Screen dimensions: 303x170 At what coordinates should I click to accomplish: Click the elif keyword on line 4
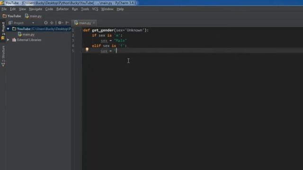(96, 46)
